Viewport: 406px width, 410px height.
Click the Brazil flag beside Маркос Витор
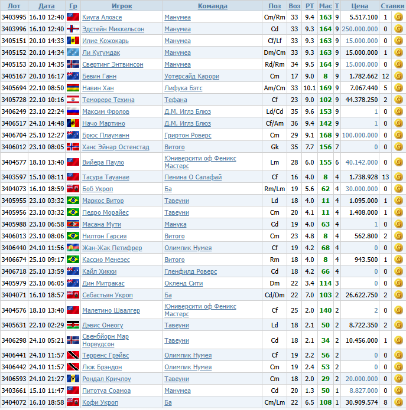click(73, 201)
